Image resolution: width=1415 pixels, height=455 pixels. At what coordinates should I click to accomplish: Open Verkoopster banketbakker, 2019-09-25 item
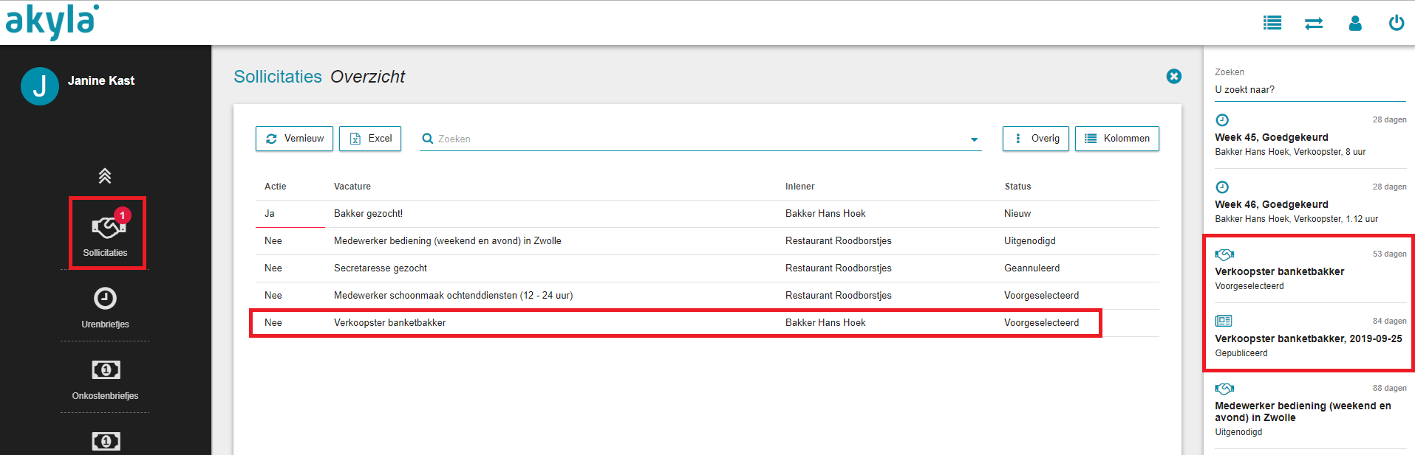pos(1310,337)
